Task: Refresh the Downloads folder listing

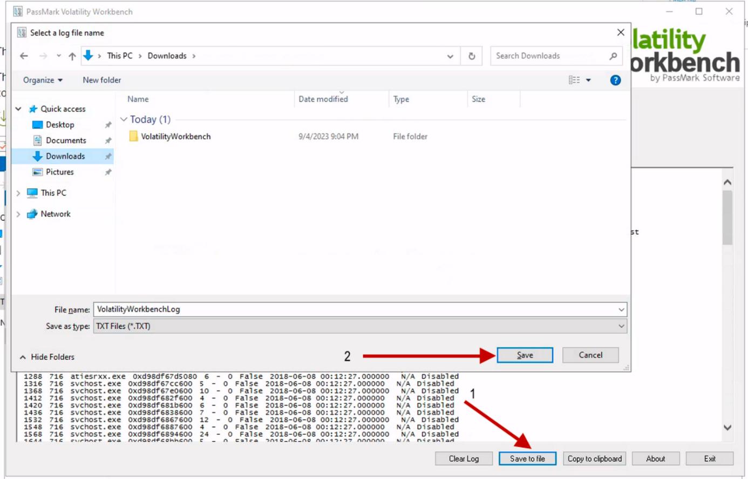Action: pyautogui.click(x=472, y=56)
